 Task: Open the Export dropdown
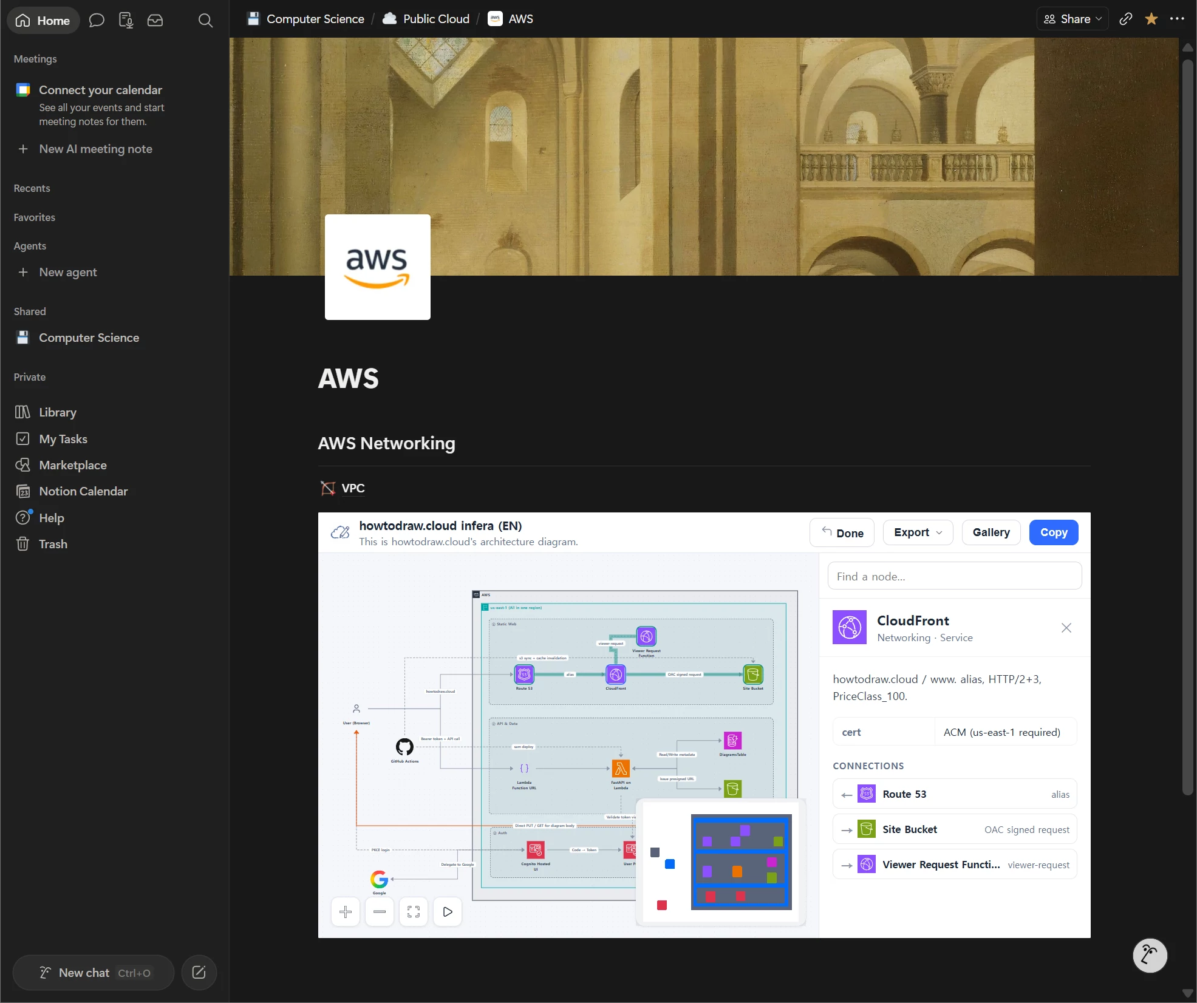[918, 532]
